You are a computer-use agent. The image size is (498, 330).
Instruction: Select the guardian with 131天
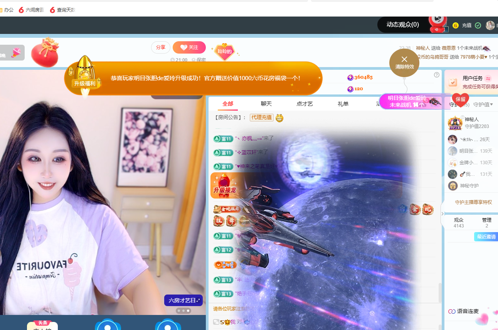click(x=471, y=174)
